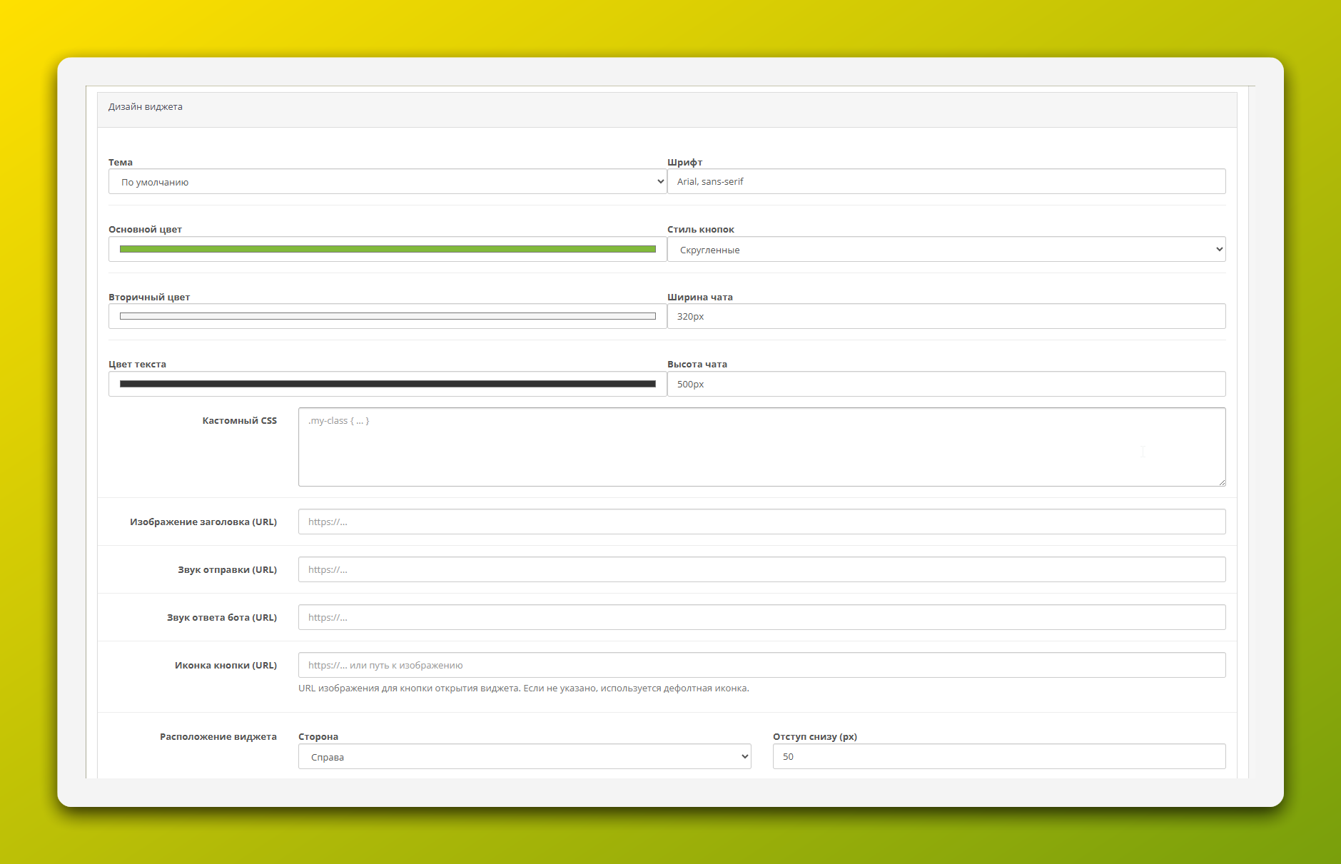Focus the Иконка кнопки URL field

761,665
